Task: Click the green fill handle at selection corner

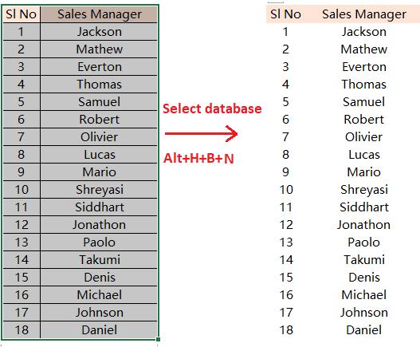Action: click(158, 340)
